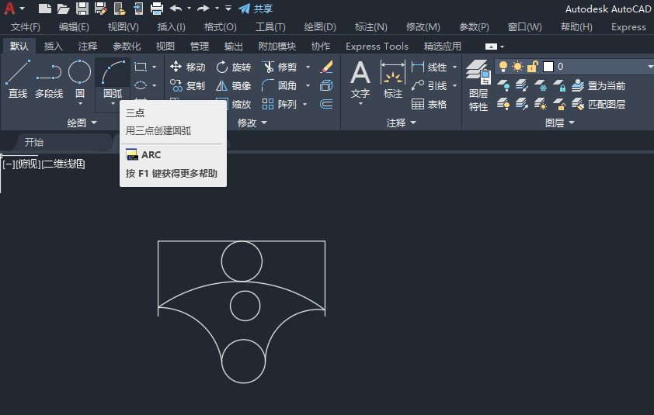Click Match Layer (匹配图层) button
Image resolution: width=654 pixels, height=415 pixels.
click(x=599, y=104)
